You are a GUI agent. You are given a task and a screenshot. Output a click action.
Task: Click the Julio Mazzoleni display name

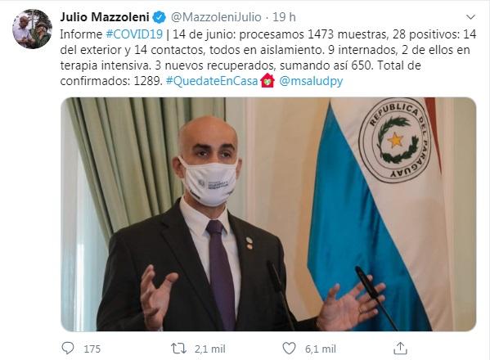pos(105,17)
